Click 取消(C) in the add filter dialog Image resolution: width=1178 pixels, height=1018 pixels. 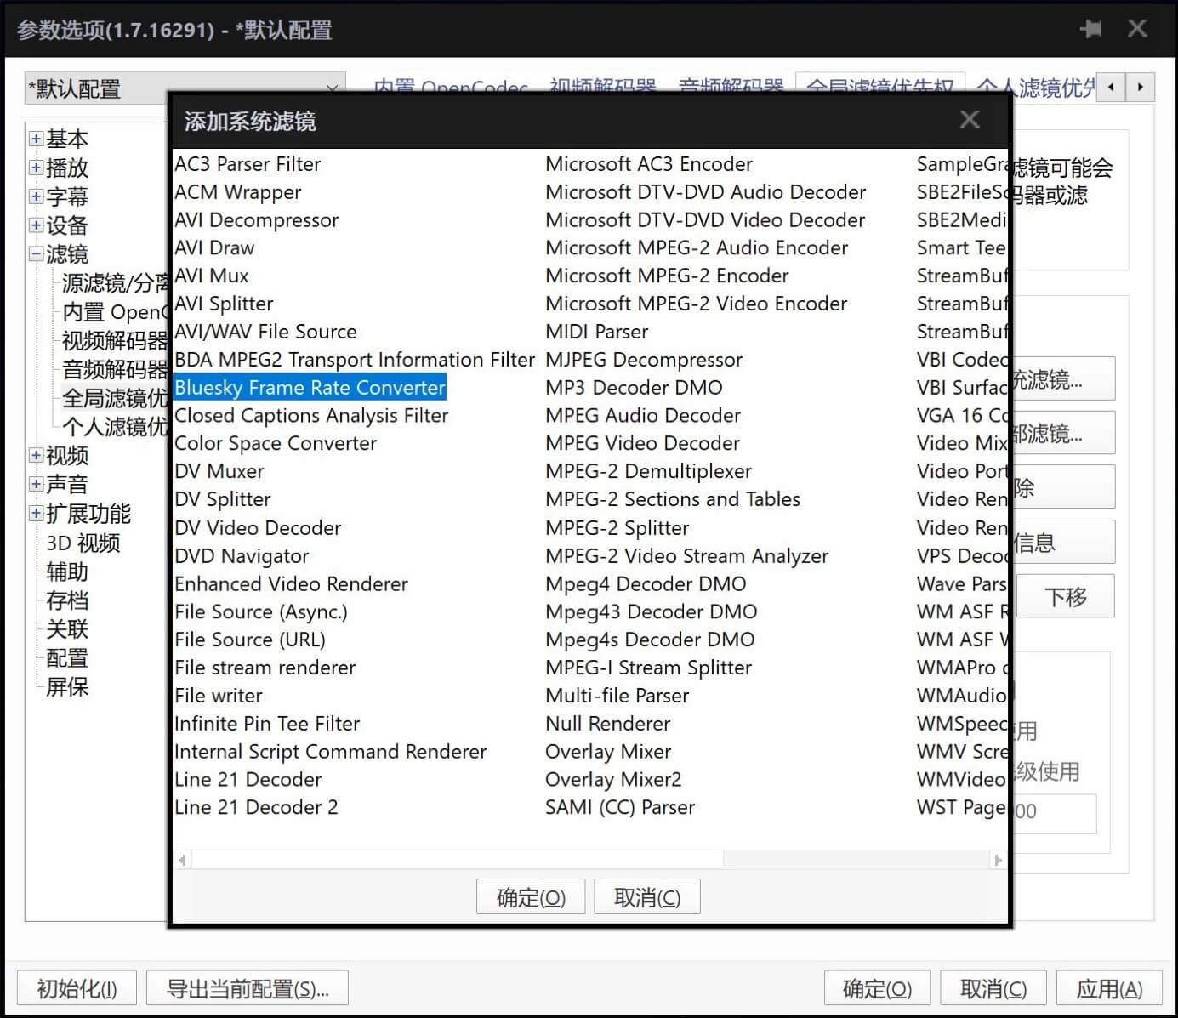click(646, 897)
